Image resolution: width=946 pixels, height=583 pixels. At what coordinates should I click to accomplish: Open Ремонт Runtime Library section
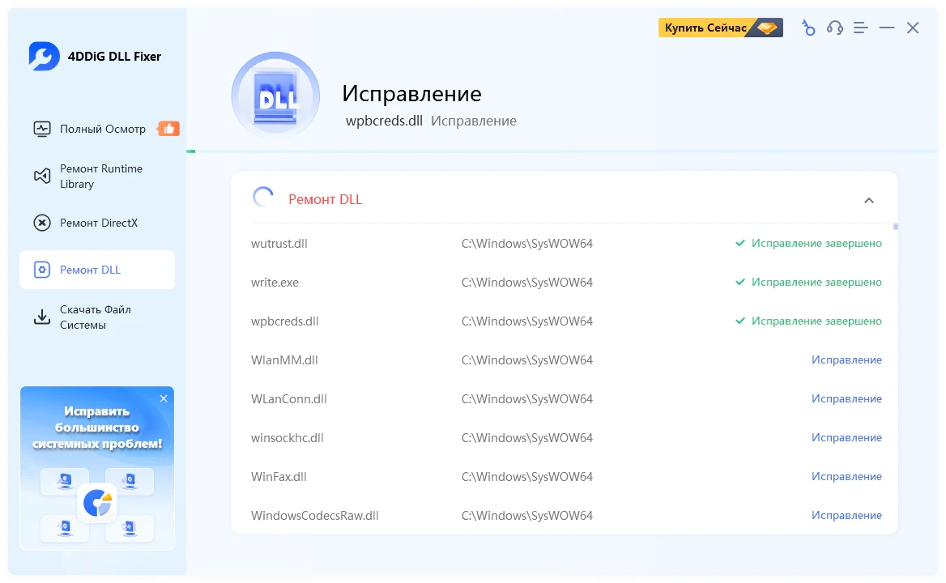tap(97, 176)
